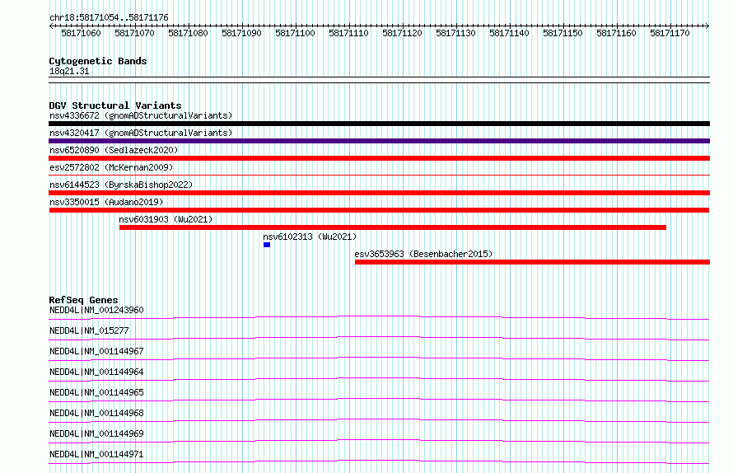Click ruler position 58171090
This screenshot has width=733, height=473.
[x=241, y=33]
